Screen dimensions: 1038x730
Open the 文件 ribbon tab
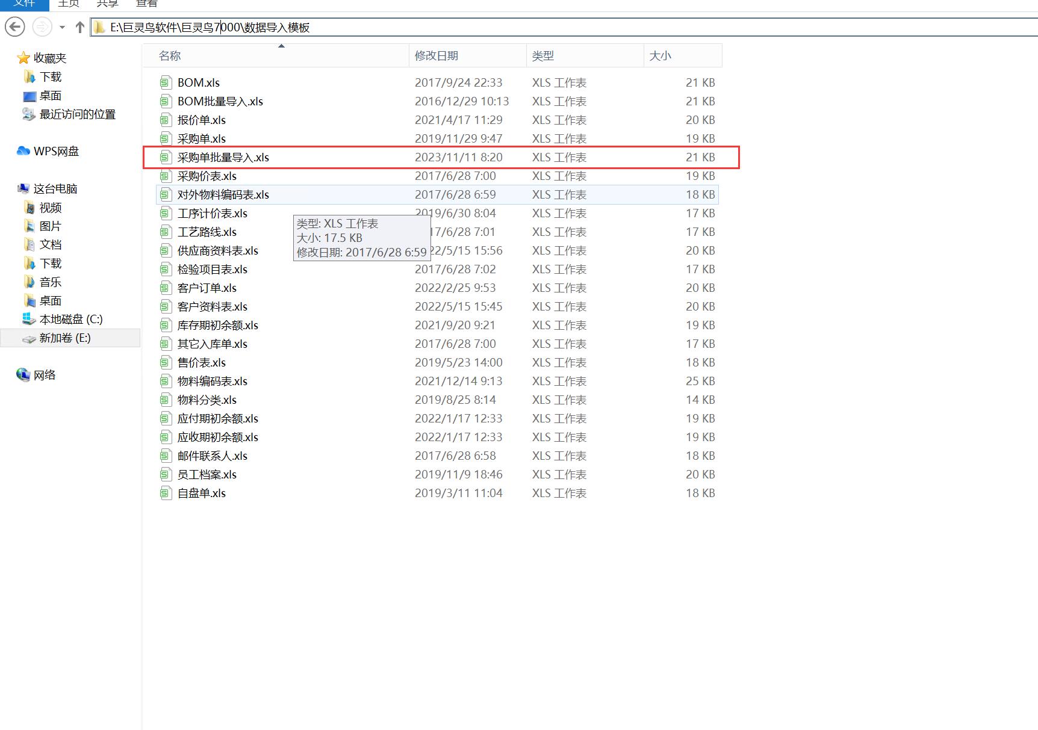point(24,4)
